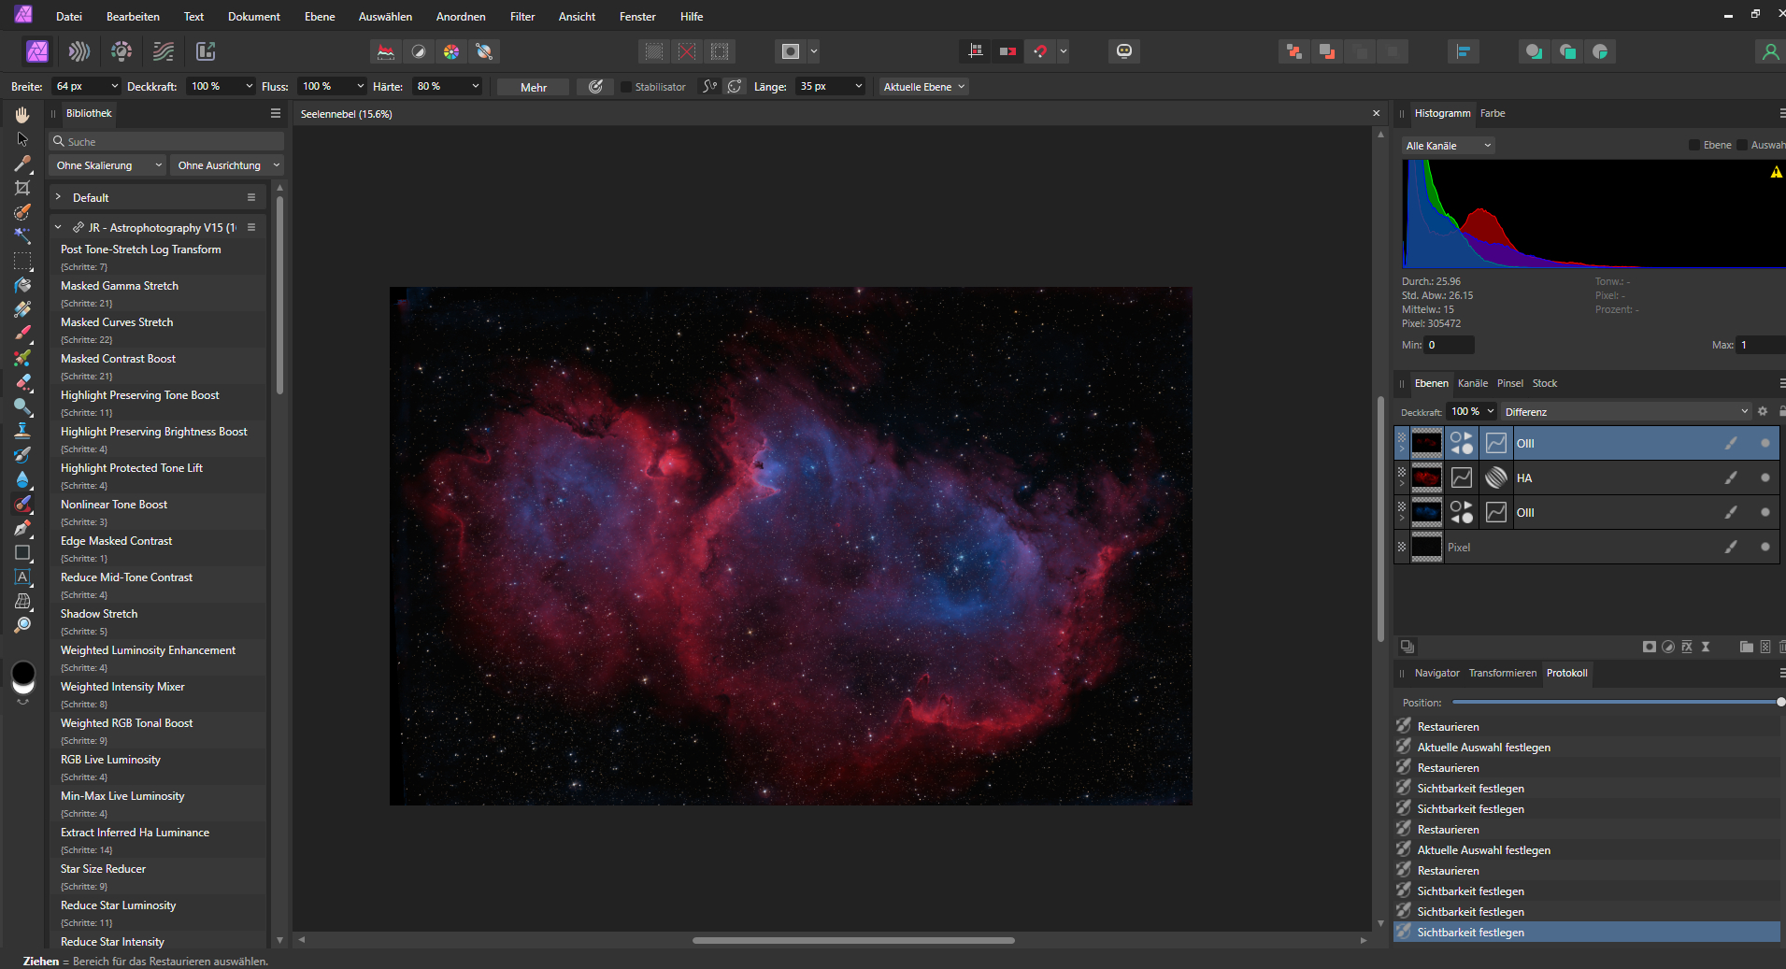Switch to the Liquify Persona
This screenshot has width=1786, height=969.
pos(79,51)
